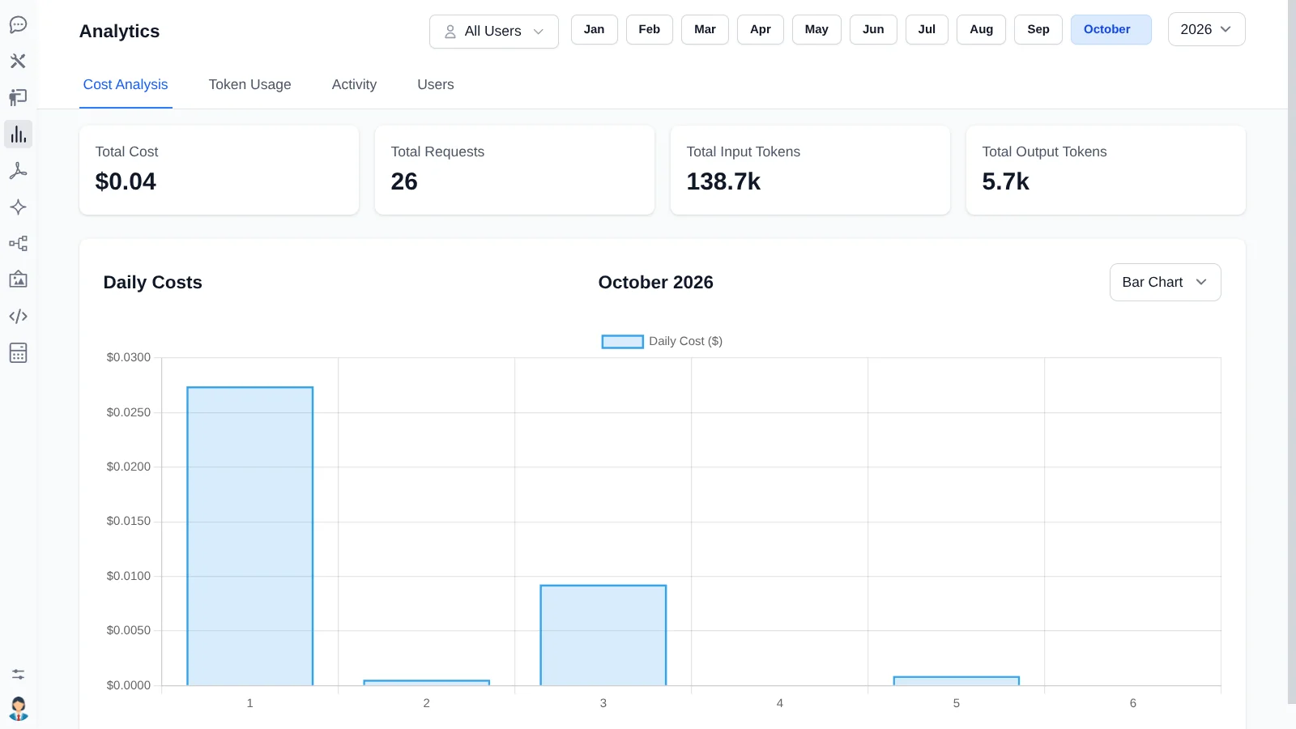Switch to the Users tab
Viewport: 1296px width, 729px height.
(436, 84)
